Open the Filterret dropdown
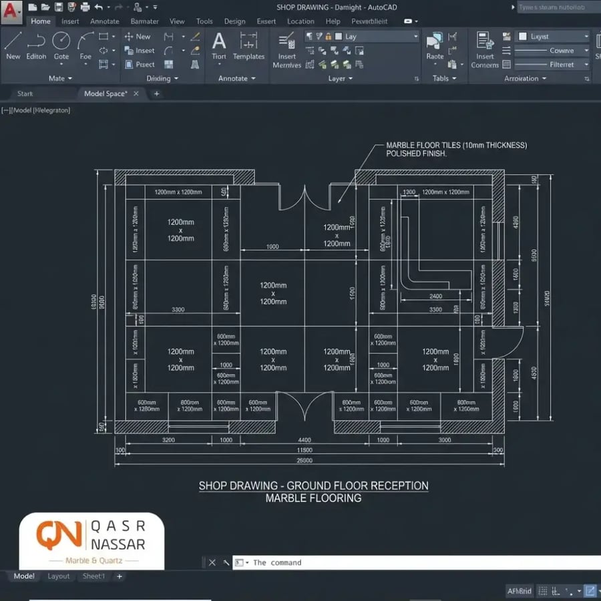 [x=552, y=64]
